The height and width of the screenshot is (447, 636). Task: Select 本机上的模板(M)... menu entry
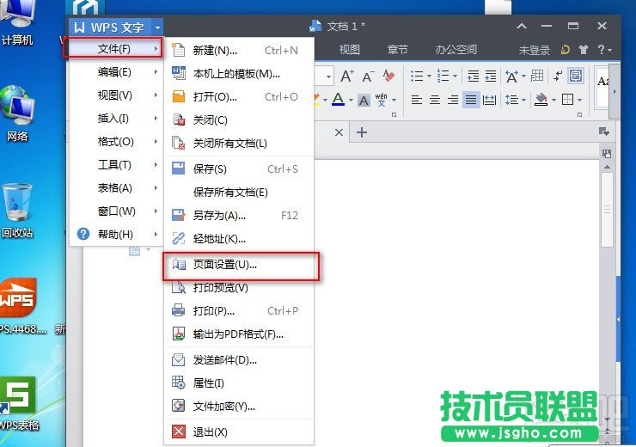click(239, 74)
